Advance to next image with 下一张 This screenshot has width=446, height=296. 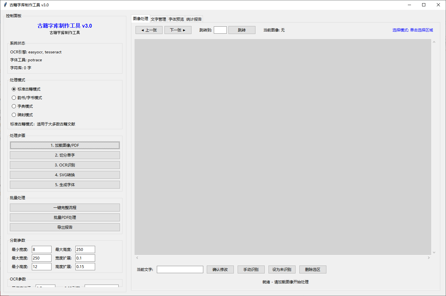(x=178, y=30)
